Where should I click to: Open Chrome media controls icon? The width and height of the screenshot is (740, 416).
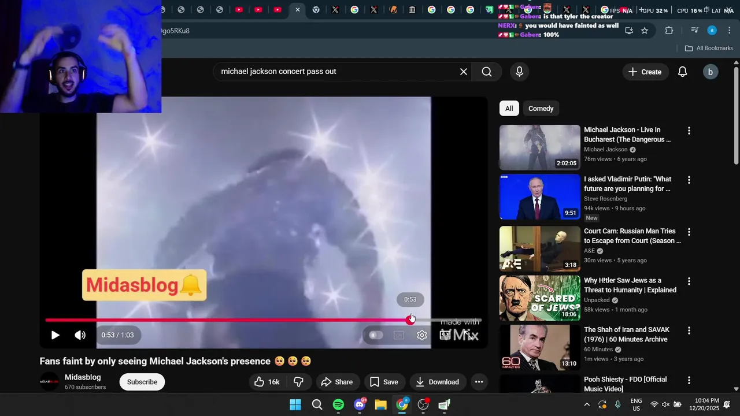coord(694,31)
